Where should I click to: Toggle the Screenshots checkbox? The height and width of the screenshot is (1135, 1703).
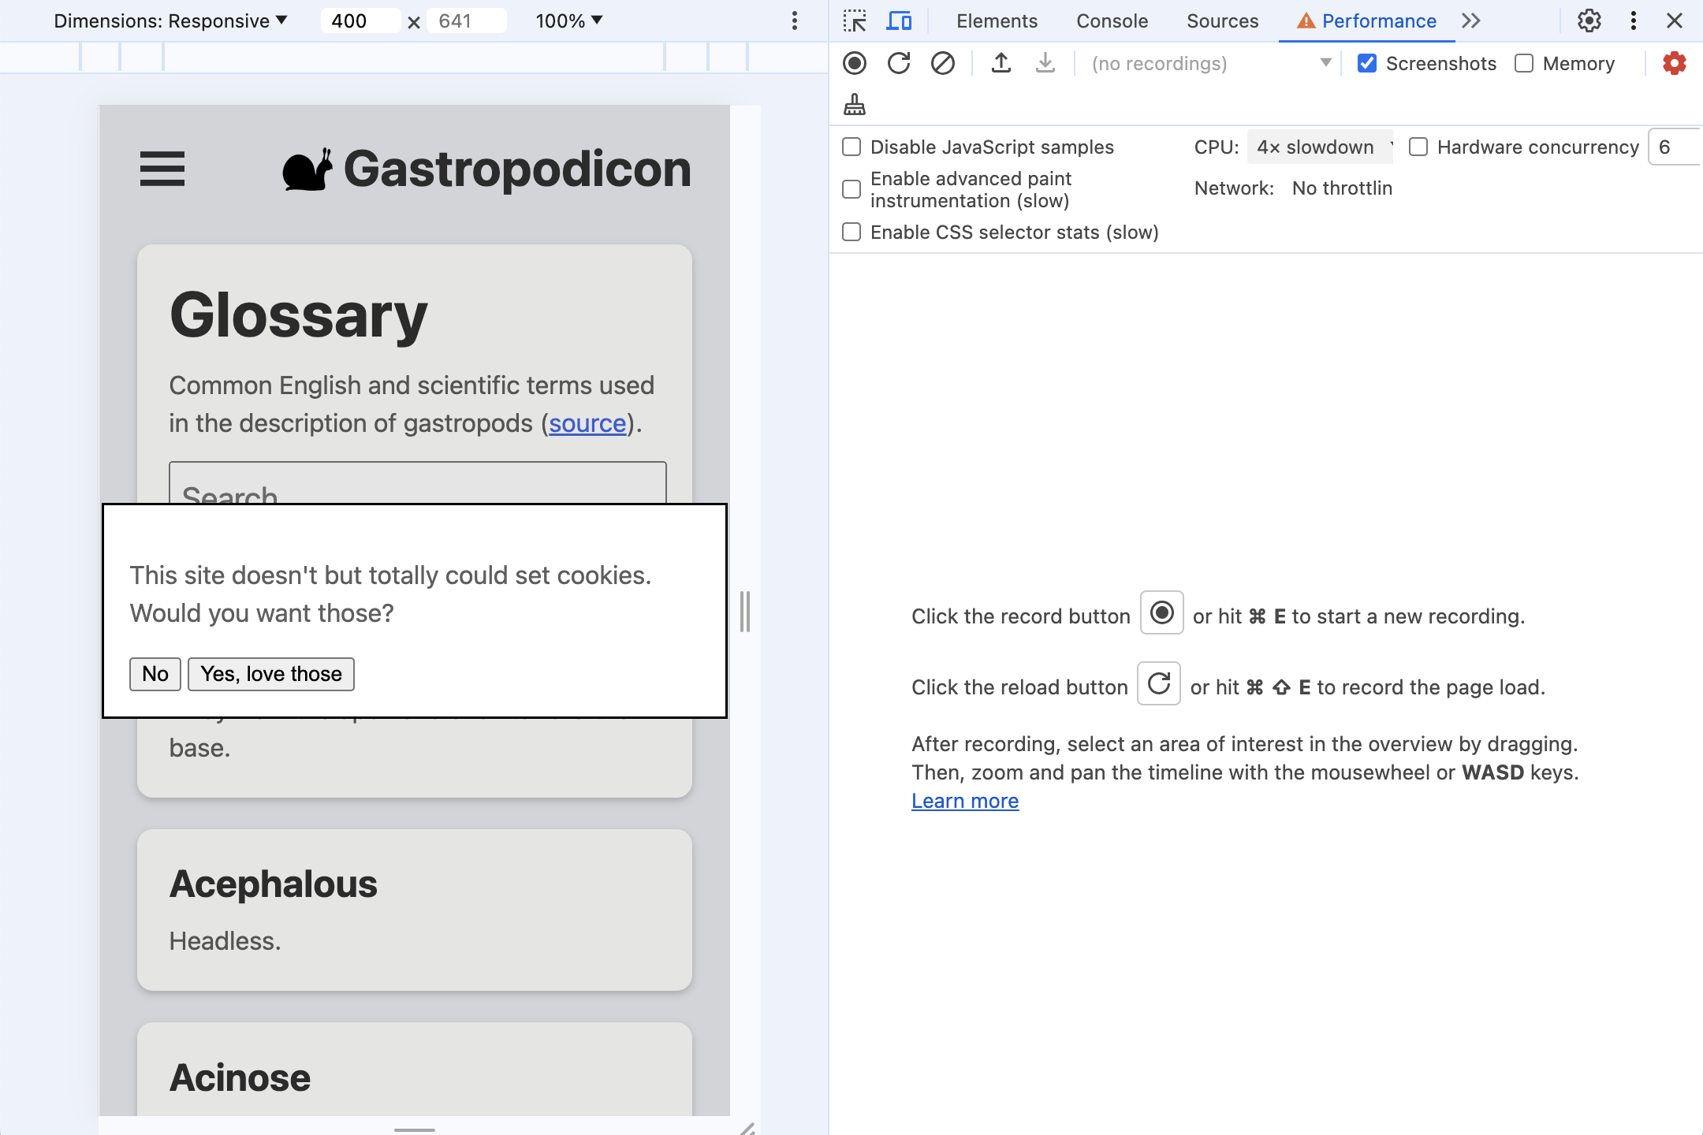click(1366, 62)
